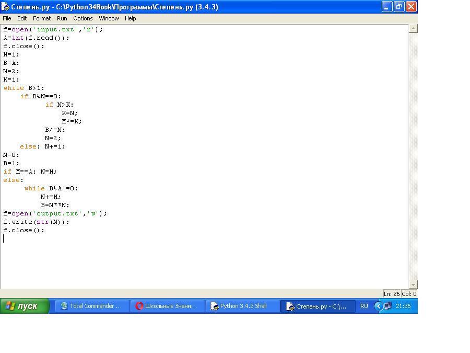470x353 pixels.
Task: Click the line N=2; near top
Action: (x=11, y=72)
